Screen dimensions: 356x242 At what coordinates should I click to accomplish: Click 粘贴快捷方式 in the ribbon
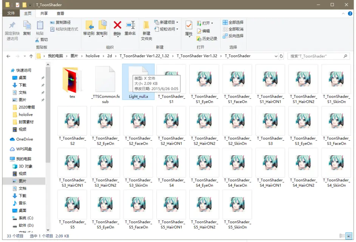pyautogui.click(x=64, y=29)
